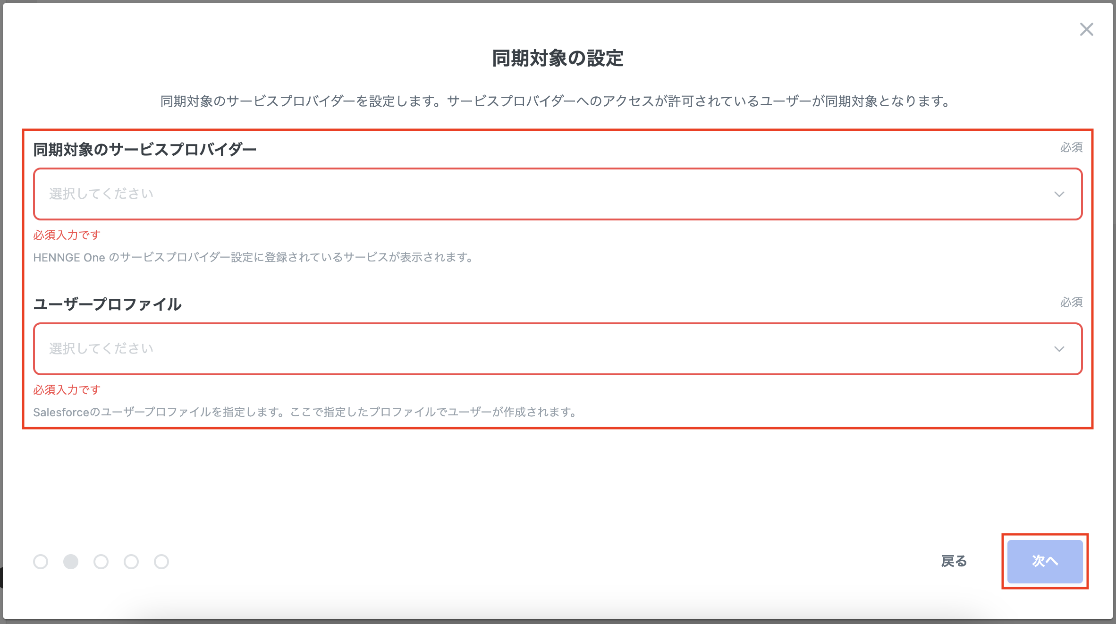Go back with the 戻る button
The image size is (1116, 624).
(x=954, y=561)
